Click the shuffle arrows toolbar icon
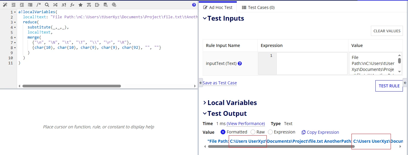This screenshot has width=408, height=155. (x=55, y=5)
